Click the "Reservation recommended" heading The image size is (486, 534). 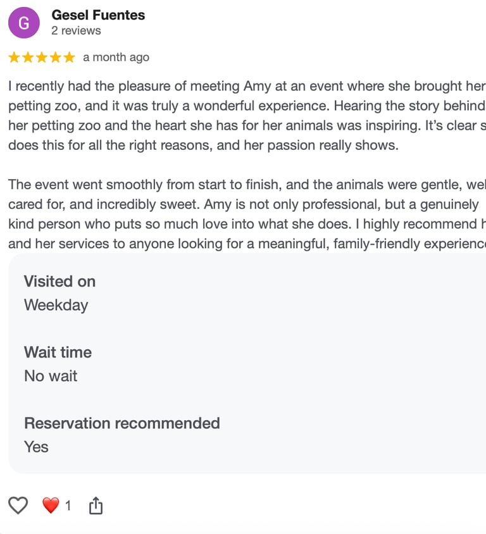click(122, 423)
